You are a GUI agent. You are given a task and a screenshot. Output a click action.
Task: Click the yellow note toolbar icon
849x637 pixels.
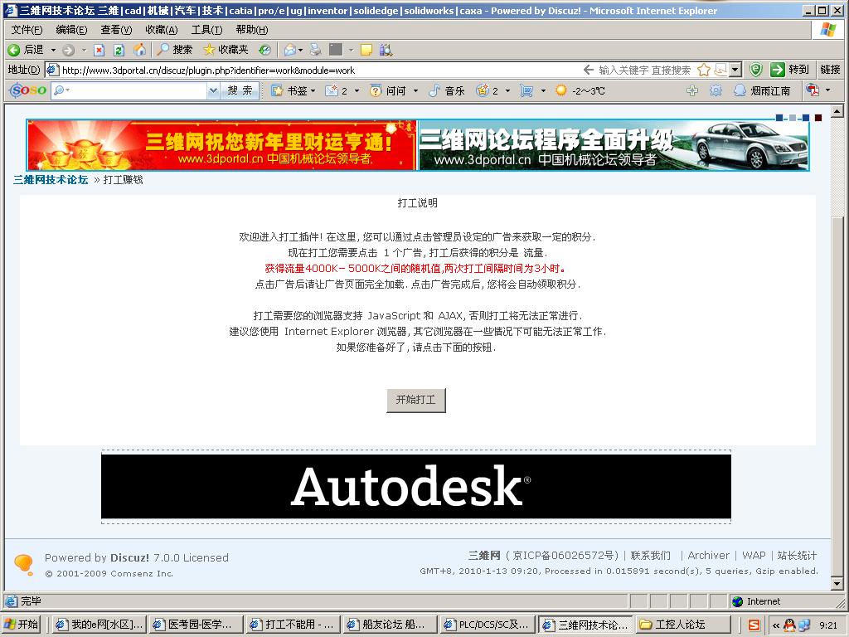366,50
